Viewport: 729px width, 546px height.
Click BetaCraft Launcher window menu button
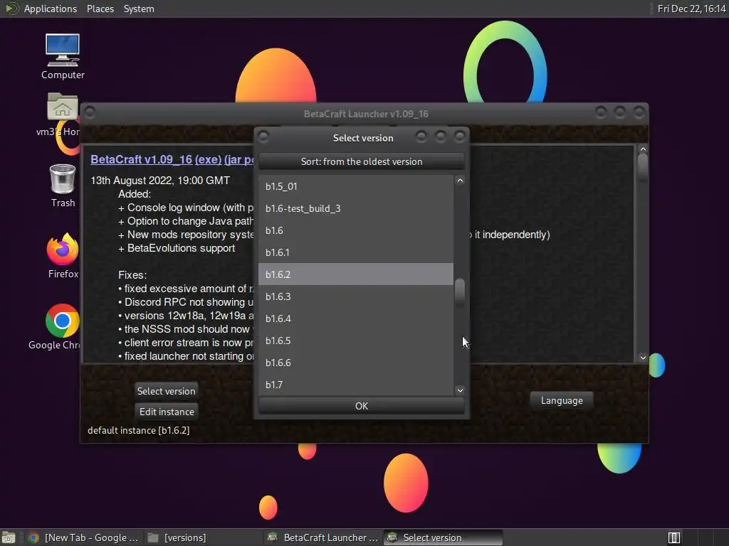pyautogui.click(x=90, y=112)
